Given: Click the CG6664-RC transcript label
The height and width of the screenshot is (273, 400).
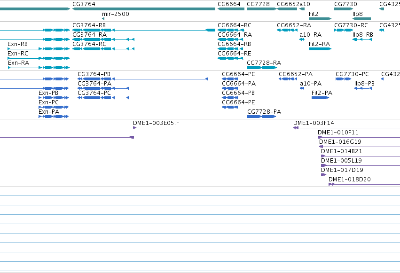Looking at the screenshot, I should pyautogui.click(x=235, y=25).
